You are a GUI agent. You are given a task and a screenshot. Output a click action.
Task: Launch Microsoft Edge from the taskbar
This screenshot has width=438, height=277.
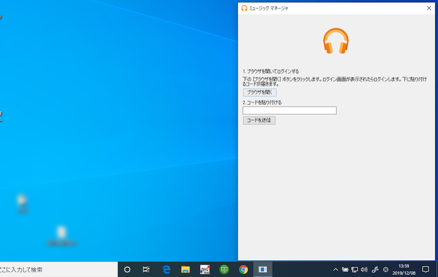point(166,269)
